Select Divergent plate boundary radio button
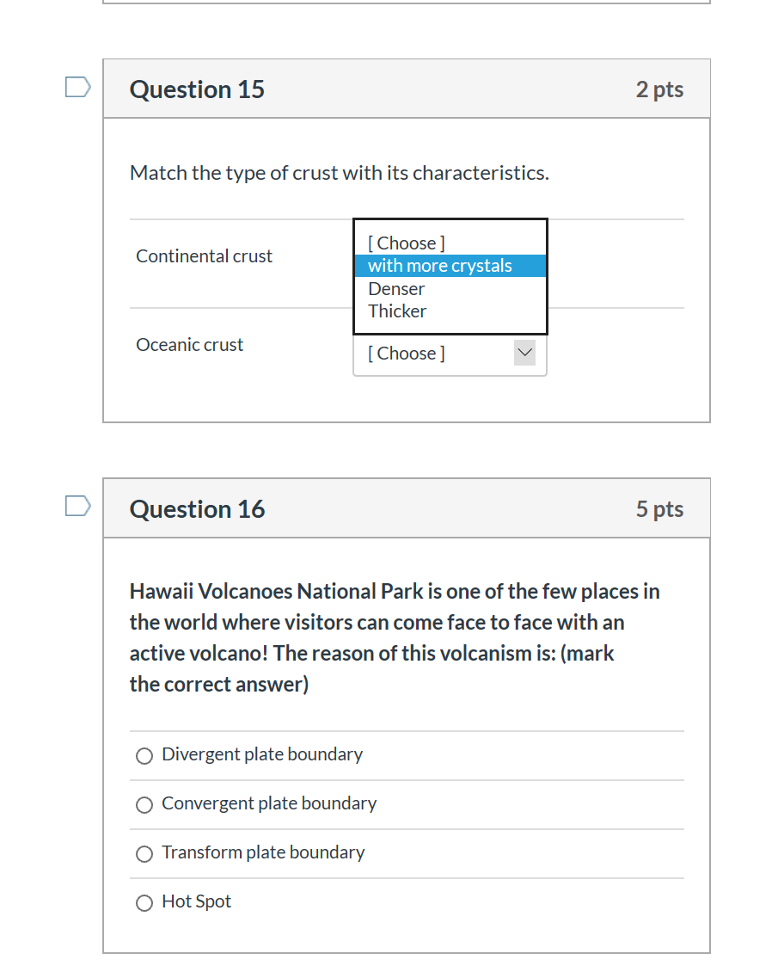 tap(144, 756)
